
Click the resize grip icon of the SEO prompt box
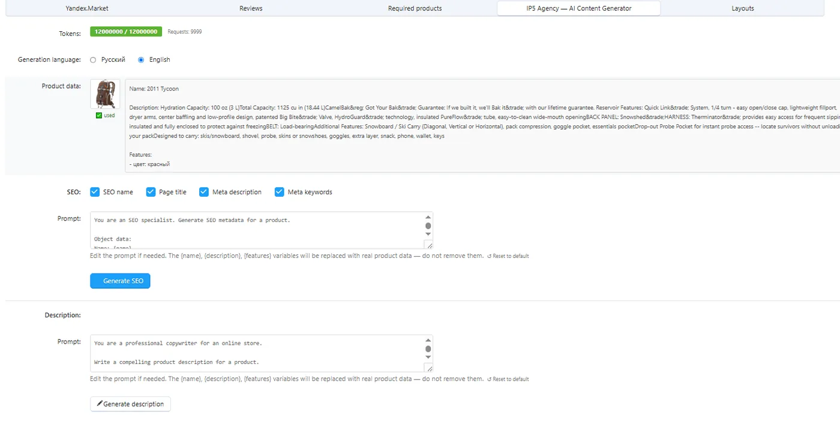[x=428, y=245]
